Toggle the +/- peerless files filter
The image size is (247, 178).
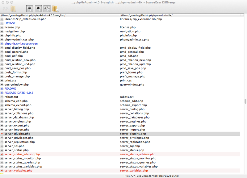coord(47,9)
